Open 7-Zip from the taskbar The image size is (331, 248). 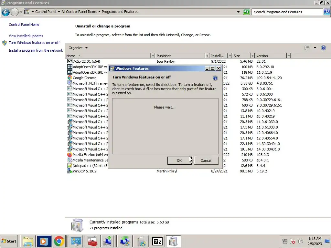157,241
